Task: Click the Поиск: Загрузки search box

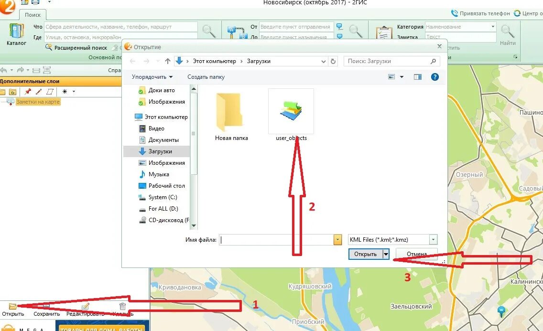Action: [x=391, y=61]
